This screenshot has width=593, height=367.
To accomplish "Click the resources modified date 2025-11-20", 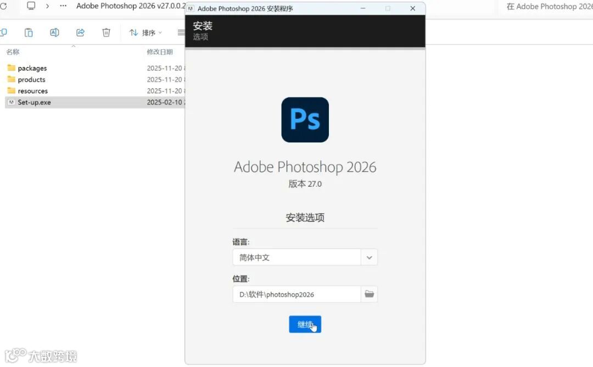I will coord(165,91).
